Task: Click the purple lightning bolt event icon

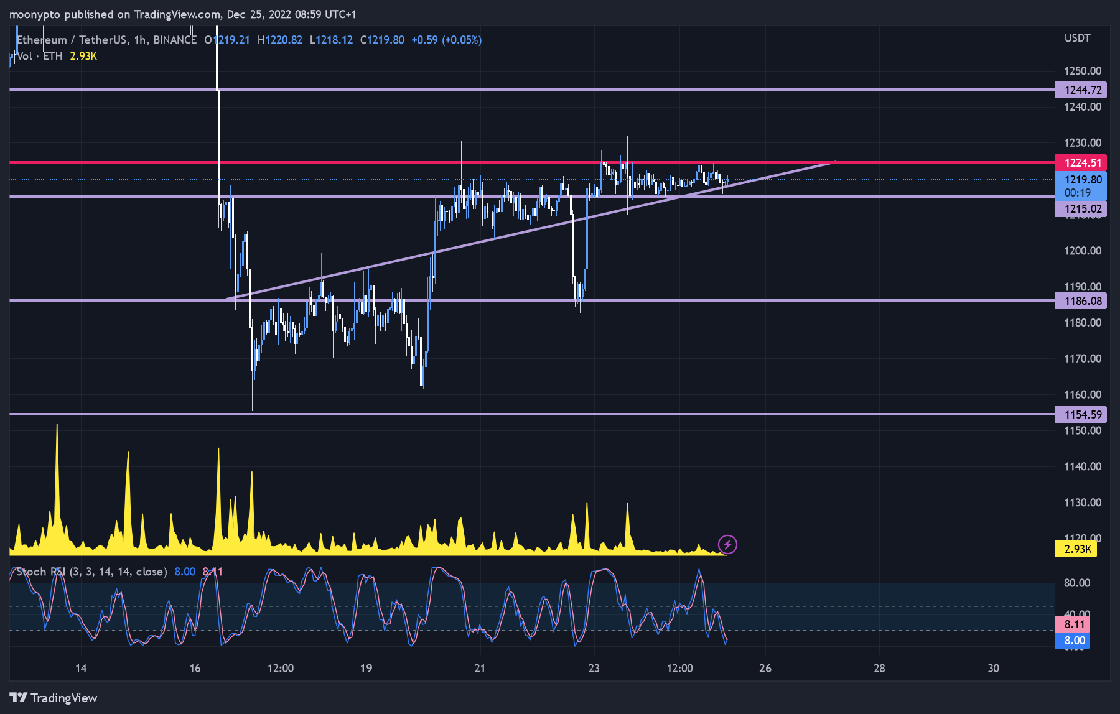Action: (x=727, y=545)
